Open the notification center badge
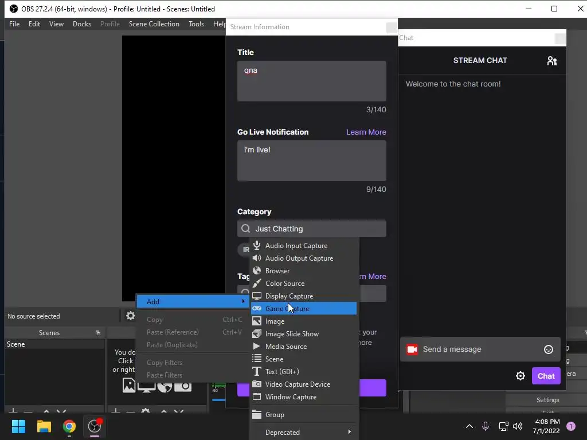This screenshot has height=440, width=587. pos(570,426)
